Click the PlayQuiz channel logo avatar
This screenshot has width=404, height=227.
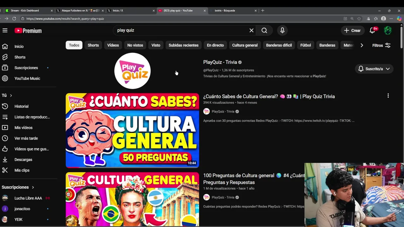132,71
